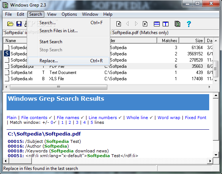
Task: Sort file list by Name column
Action: pos(15,41)
